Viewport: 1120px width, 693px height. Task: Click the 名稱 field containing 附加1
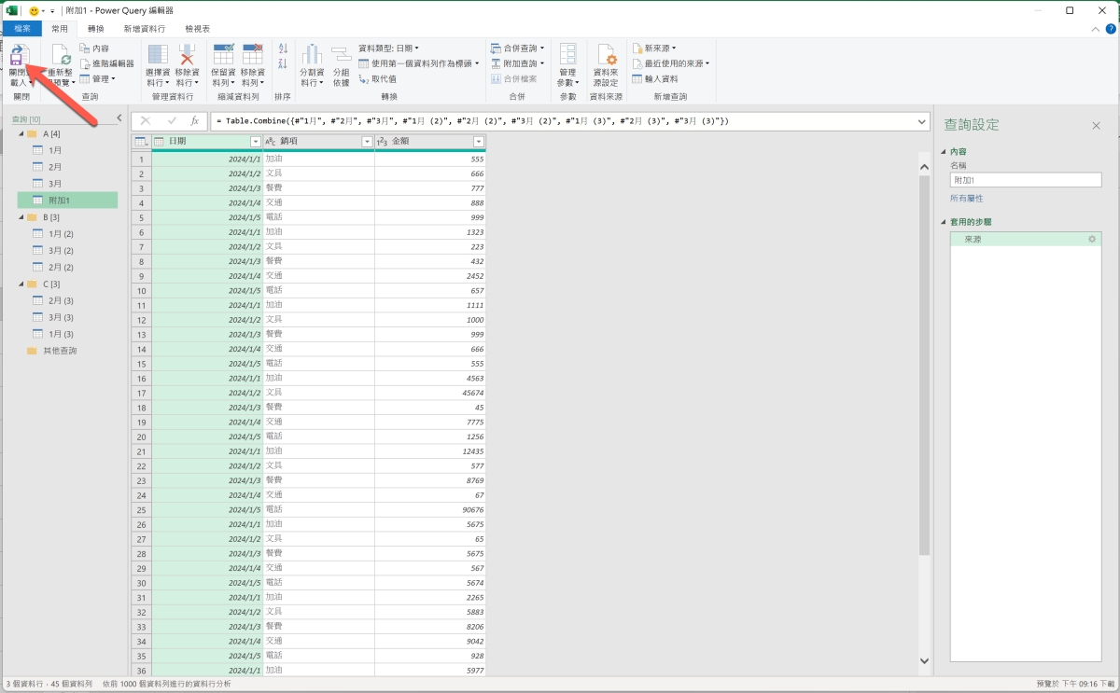coord(1025,180)
